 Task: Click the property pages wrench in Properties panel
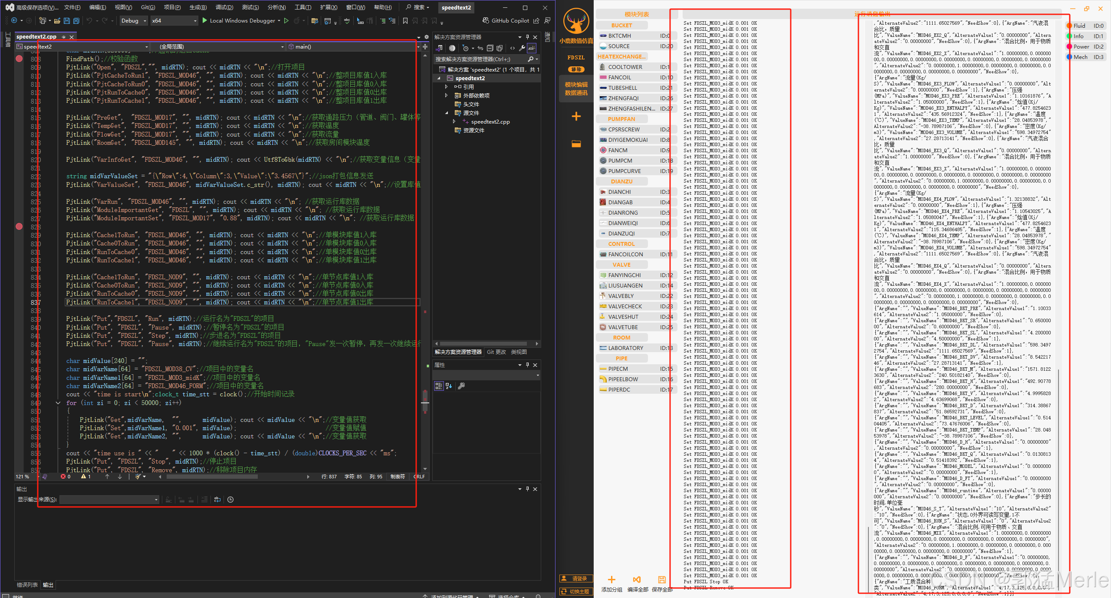coord(461,386)
